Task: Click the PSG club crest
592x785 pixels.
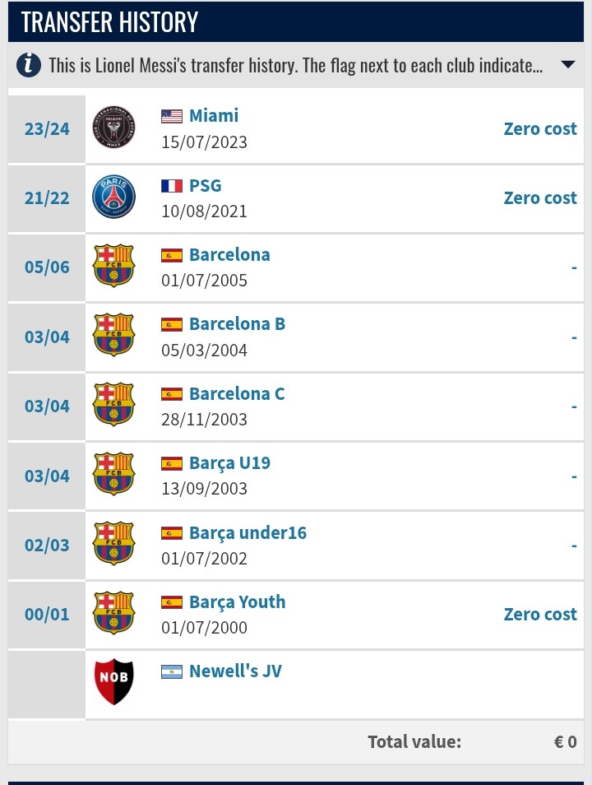Action: pos(113,197)
